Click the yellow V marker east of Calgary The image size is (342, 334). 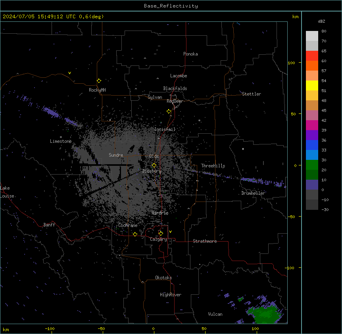click(x=170, y=232)
